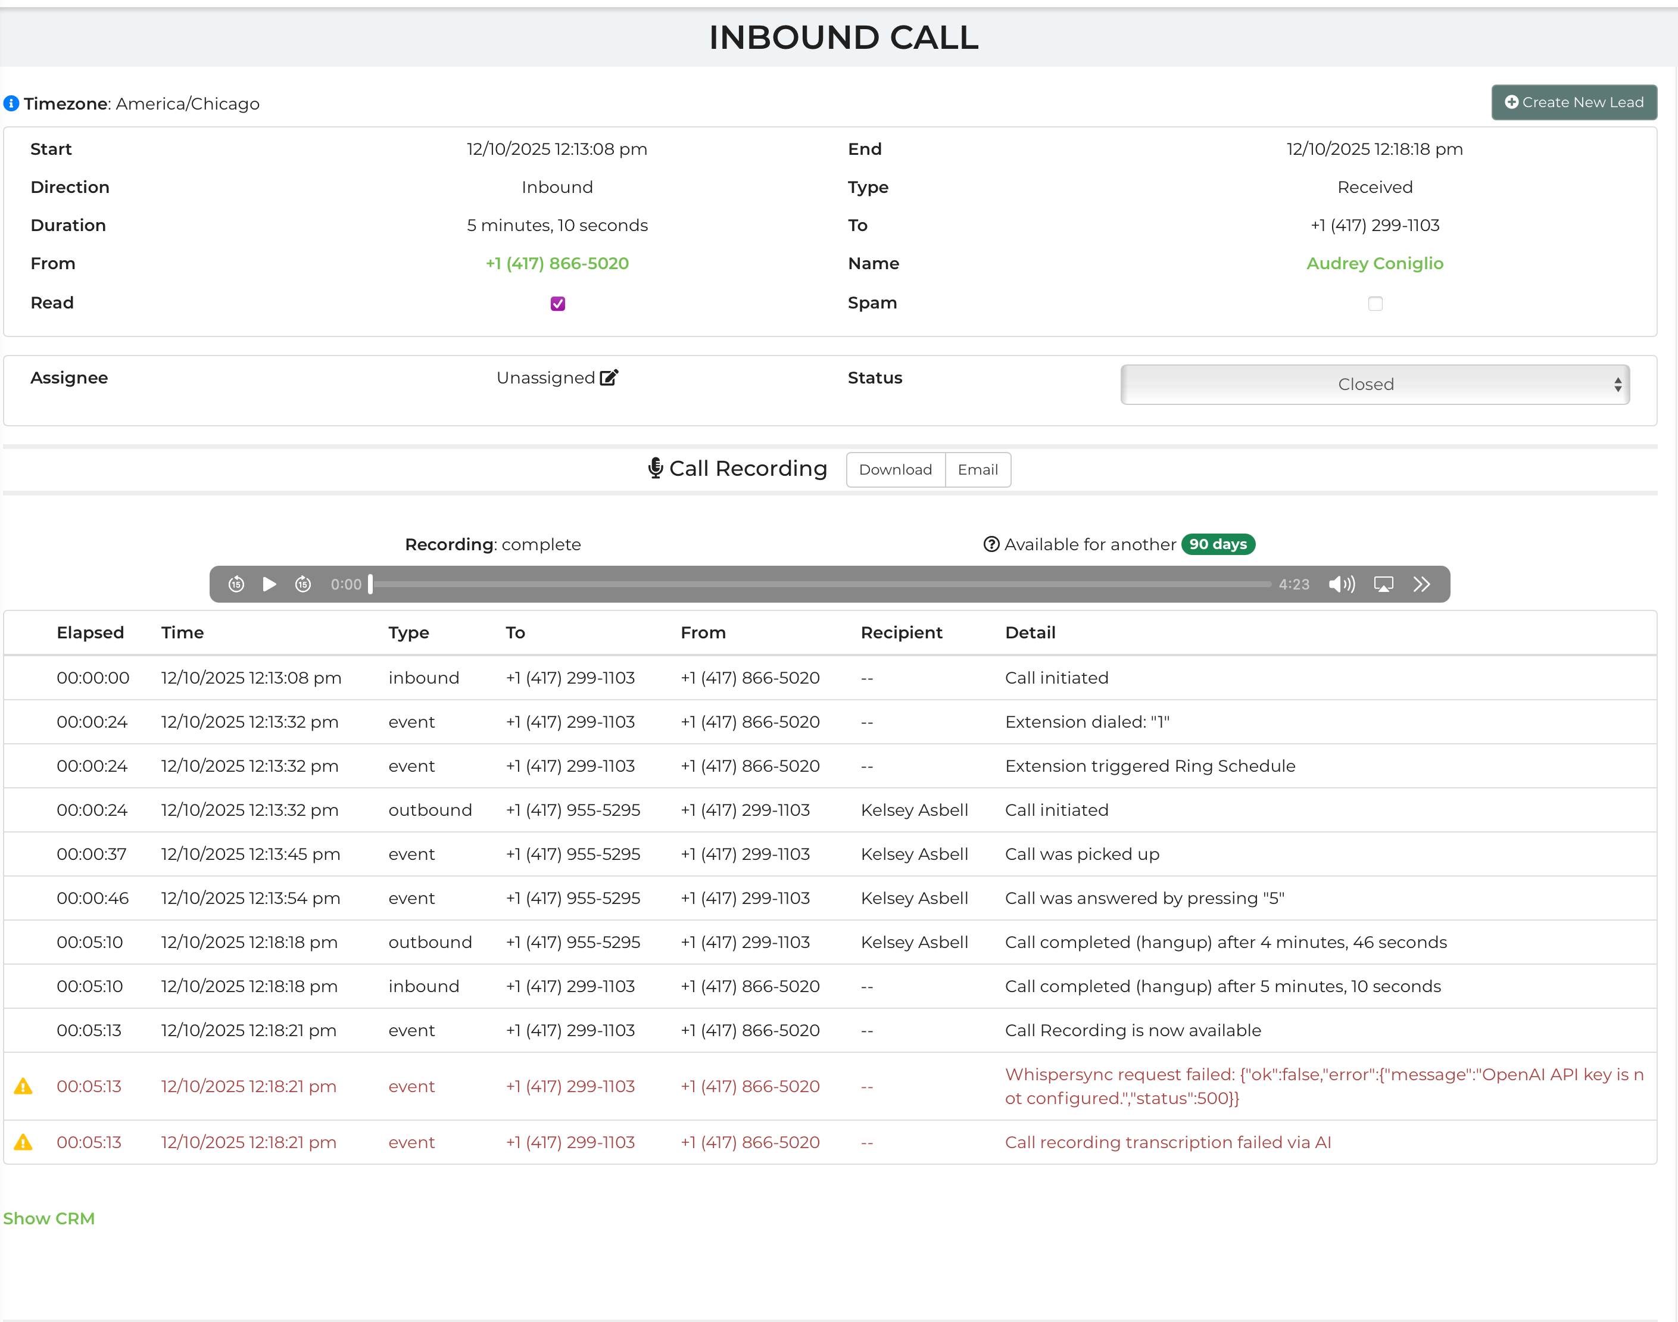Click warning icon on Whispersync failed row
Viewport: 1678px width, 1322px height.
(23, 1086)
